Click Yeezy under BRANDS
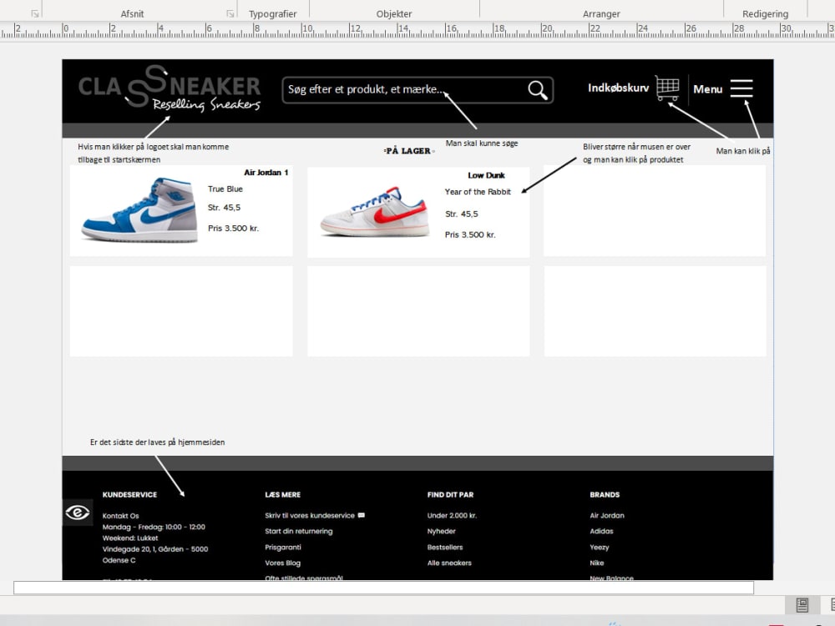 599,548
